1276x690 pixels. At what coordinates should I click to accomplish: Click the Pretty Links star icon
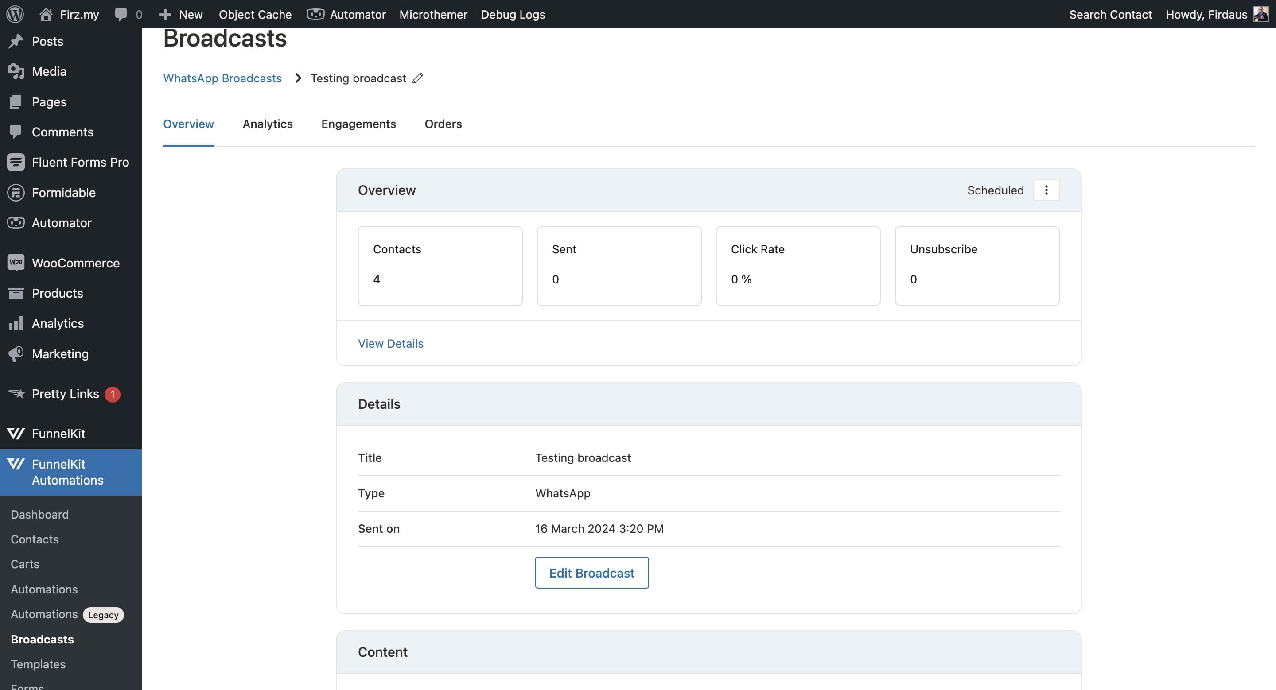coord(16,394)
